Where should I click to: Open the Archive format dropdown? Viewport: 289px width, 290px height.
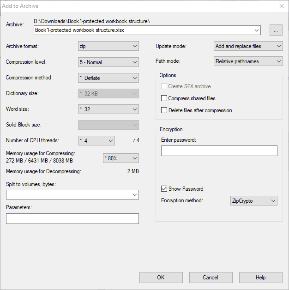108,46
